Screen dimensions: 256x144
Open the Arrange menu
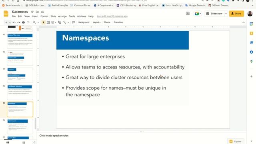62,16
